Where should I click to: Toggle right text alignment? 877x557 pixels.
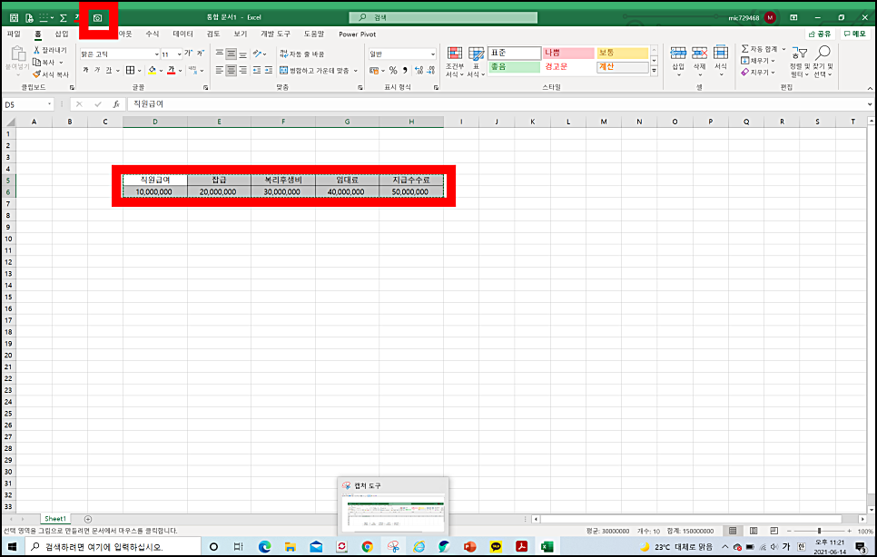pos(242,71)
